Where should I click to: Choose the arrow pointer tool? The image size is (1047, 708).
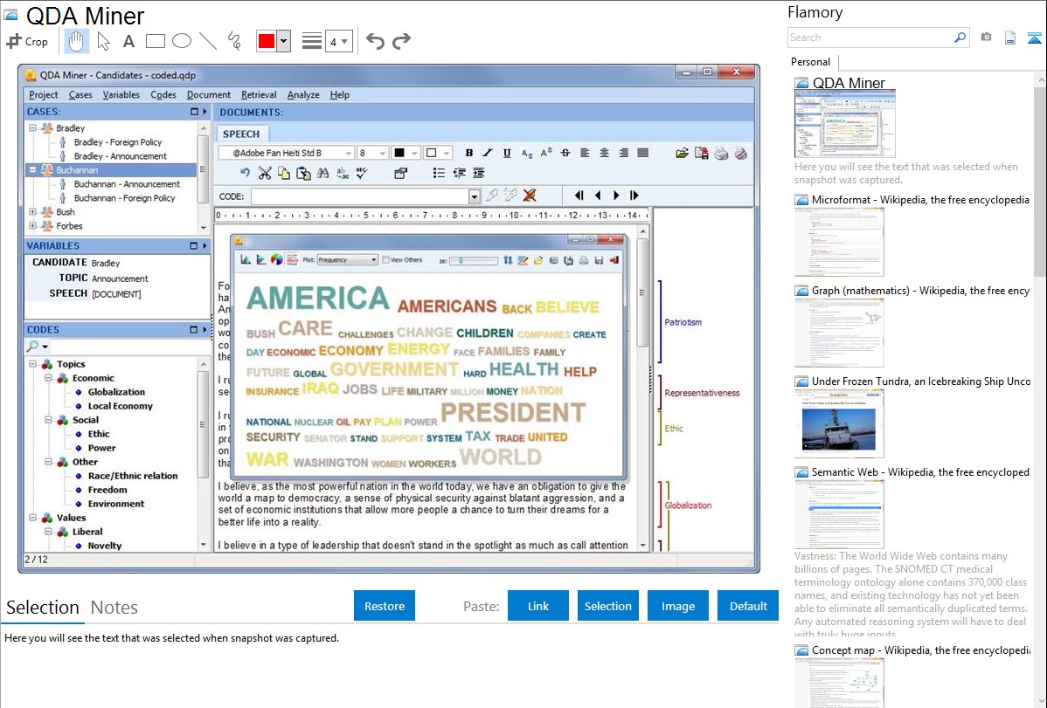point(103,41)
